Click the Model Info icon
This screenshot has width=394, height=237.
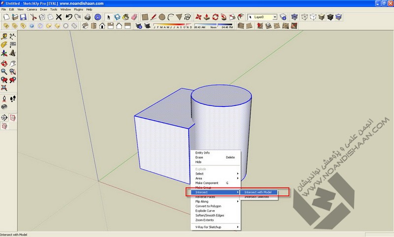(98, 17)
